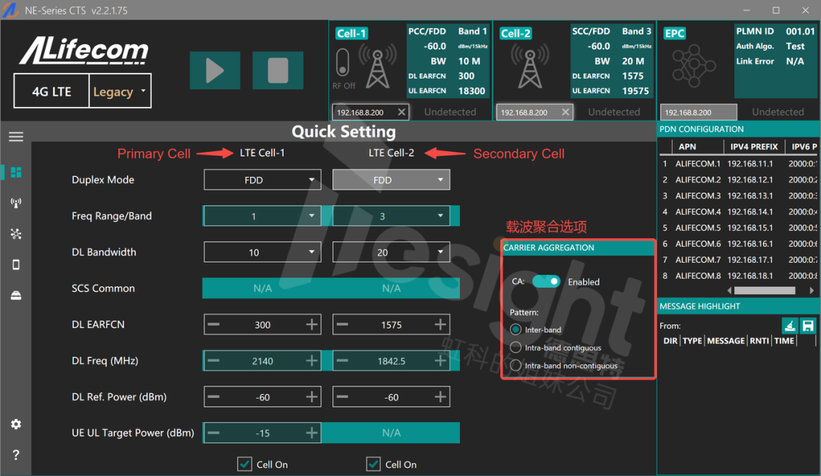The height and width of the screenshot is (476, 821).
Task: Open LTE Cell-1 Freq Range/Band dropdown
Action: 262,216
